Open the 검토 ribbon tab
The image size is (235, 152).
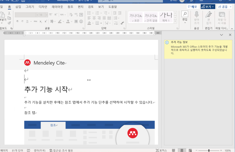pos(91,7)
